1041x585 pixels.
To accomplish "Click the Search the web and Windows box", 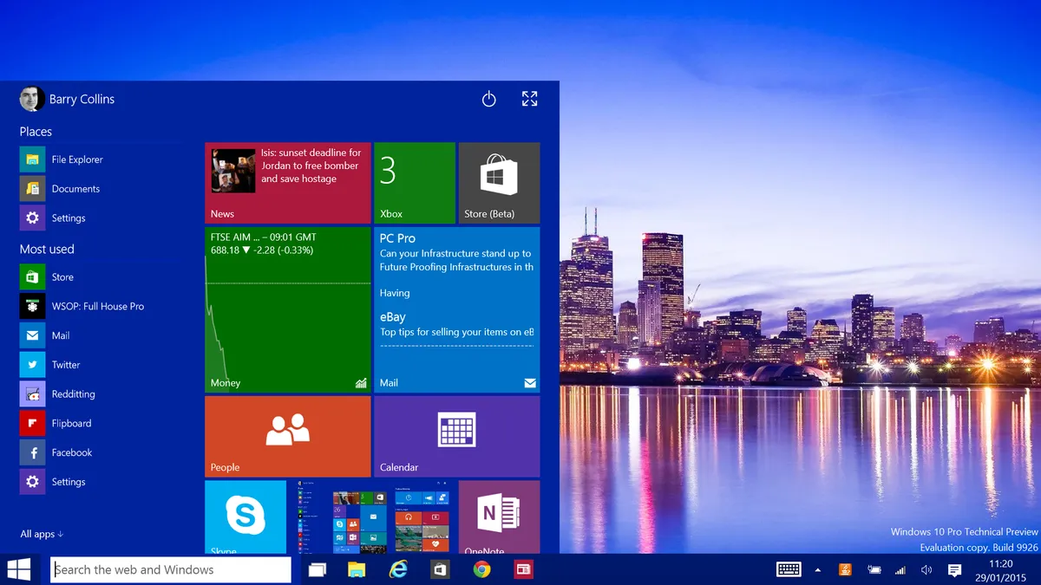I will tap(171, 569).
